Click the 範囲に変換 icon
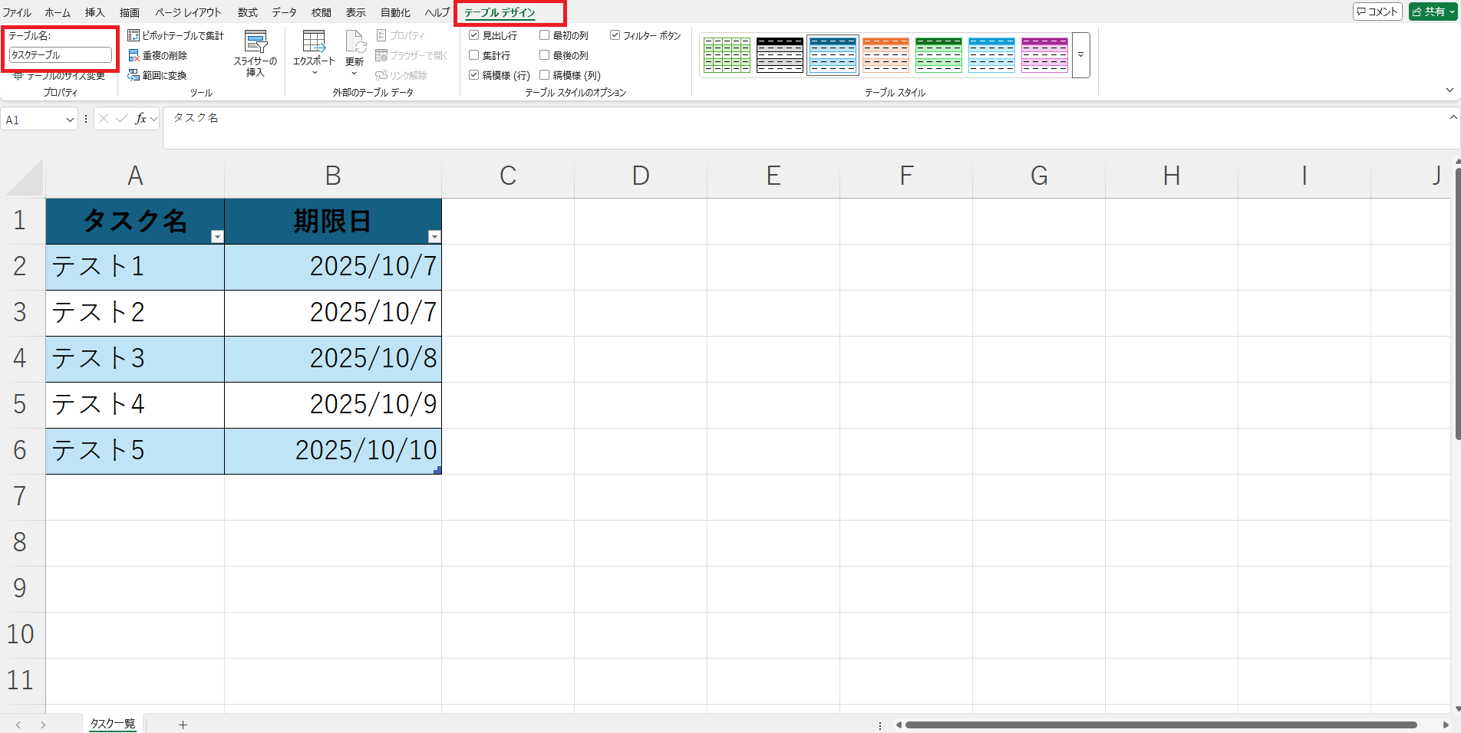 click(x=134, y=75)
